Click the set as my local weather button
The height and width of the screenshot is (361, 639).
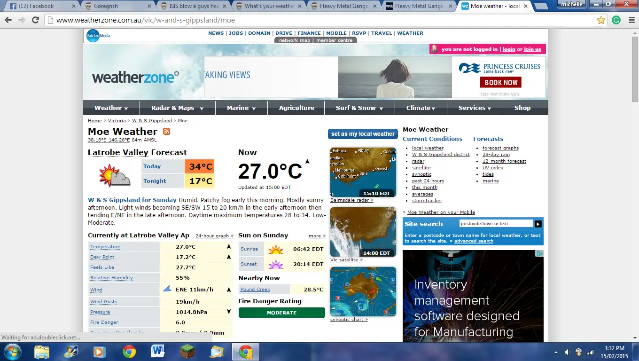[363, 134]
